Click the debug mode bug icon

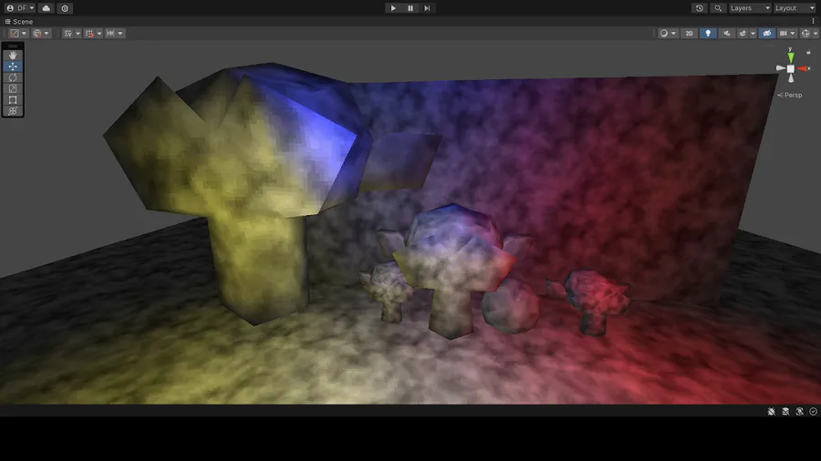coord(771,412)
